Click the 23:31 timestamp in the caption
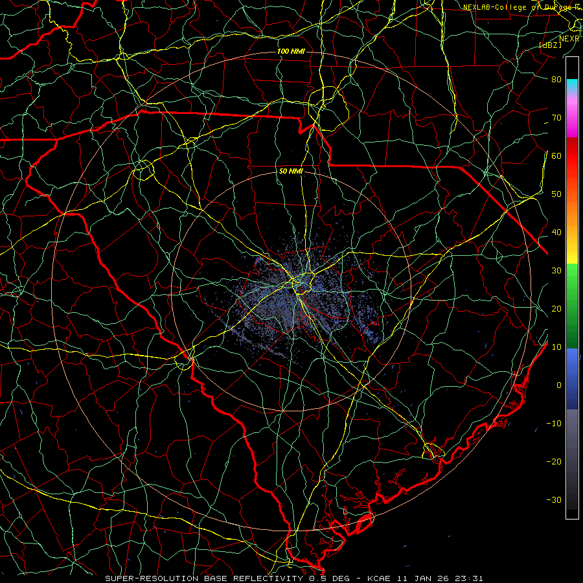Screen dimensions: 583x583 pos(469,578)
